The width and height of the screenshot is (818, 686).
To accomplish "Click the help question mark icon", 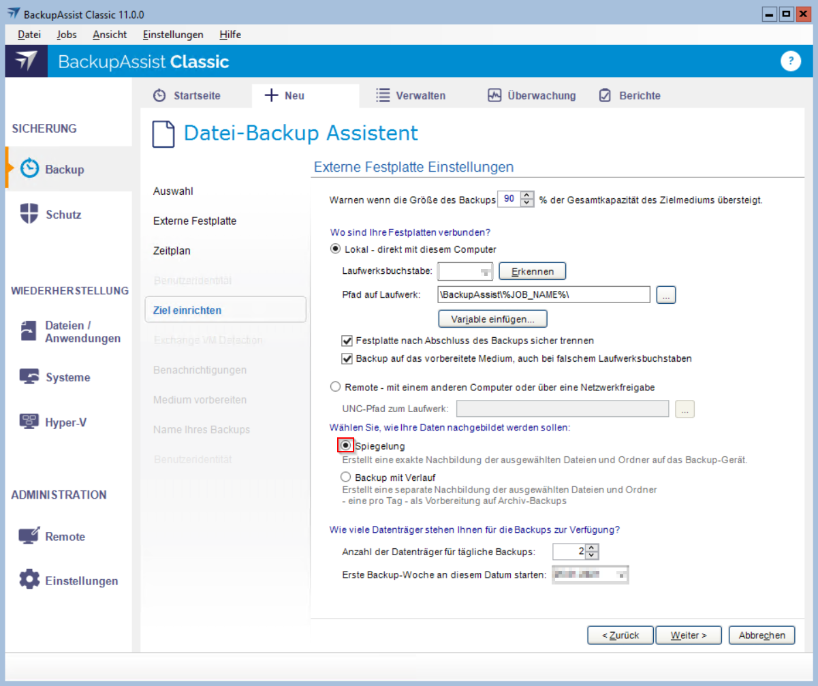I will click(789, 61).
